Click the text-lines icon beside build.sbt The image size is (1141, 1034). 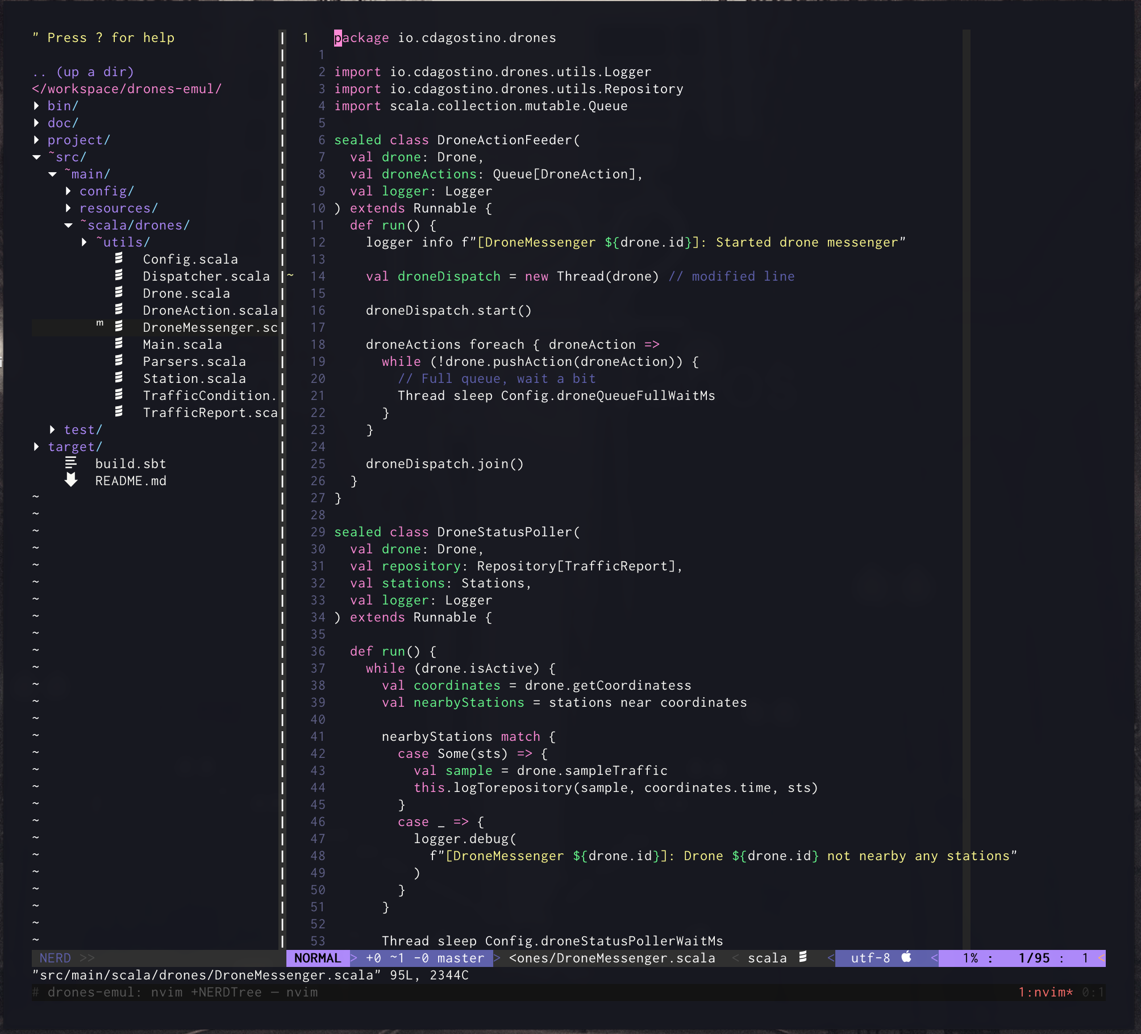point(71,463)
